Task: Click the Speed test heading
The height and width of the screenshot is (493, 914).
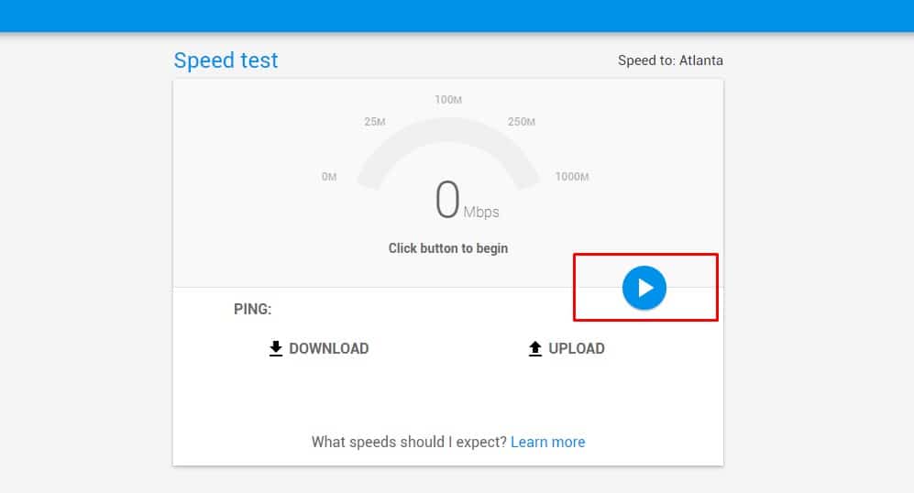Action: [x=226, y=60]
